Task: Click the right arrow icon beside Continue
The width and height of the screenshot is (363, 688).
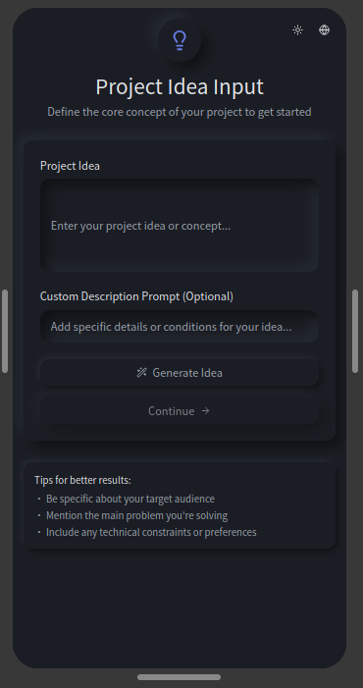Action: (x=206, y=410)
